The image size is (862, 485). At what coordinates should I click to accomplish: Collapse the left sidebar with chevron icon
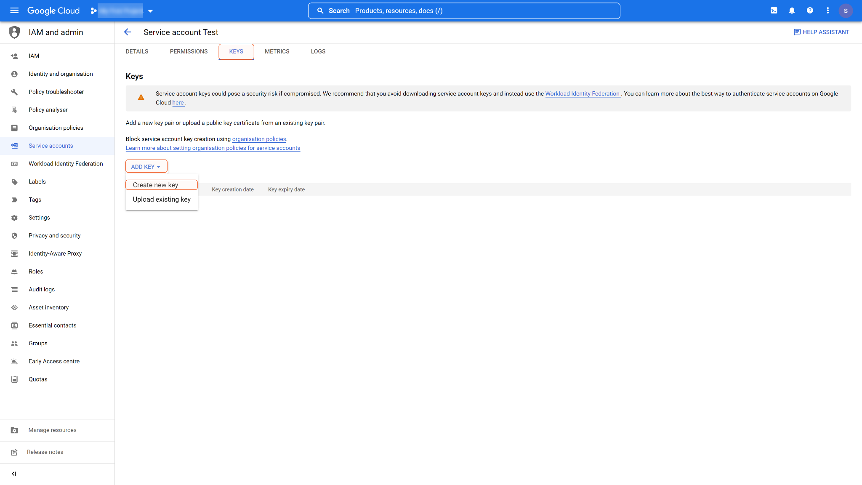(14, 474)
